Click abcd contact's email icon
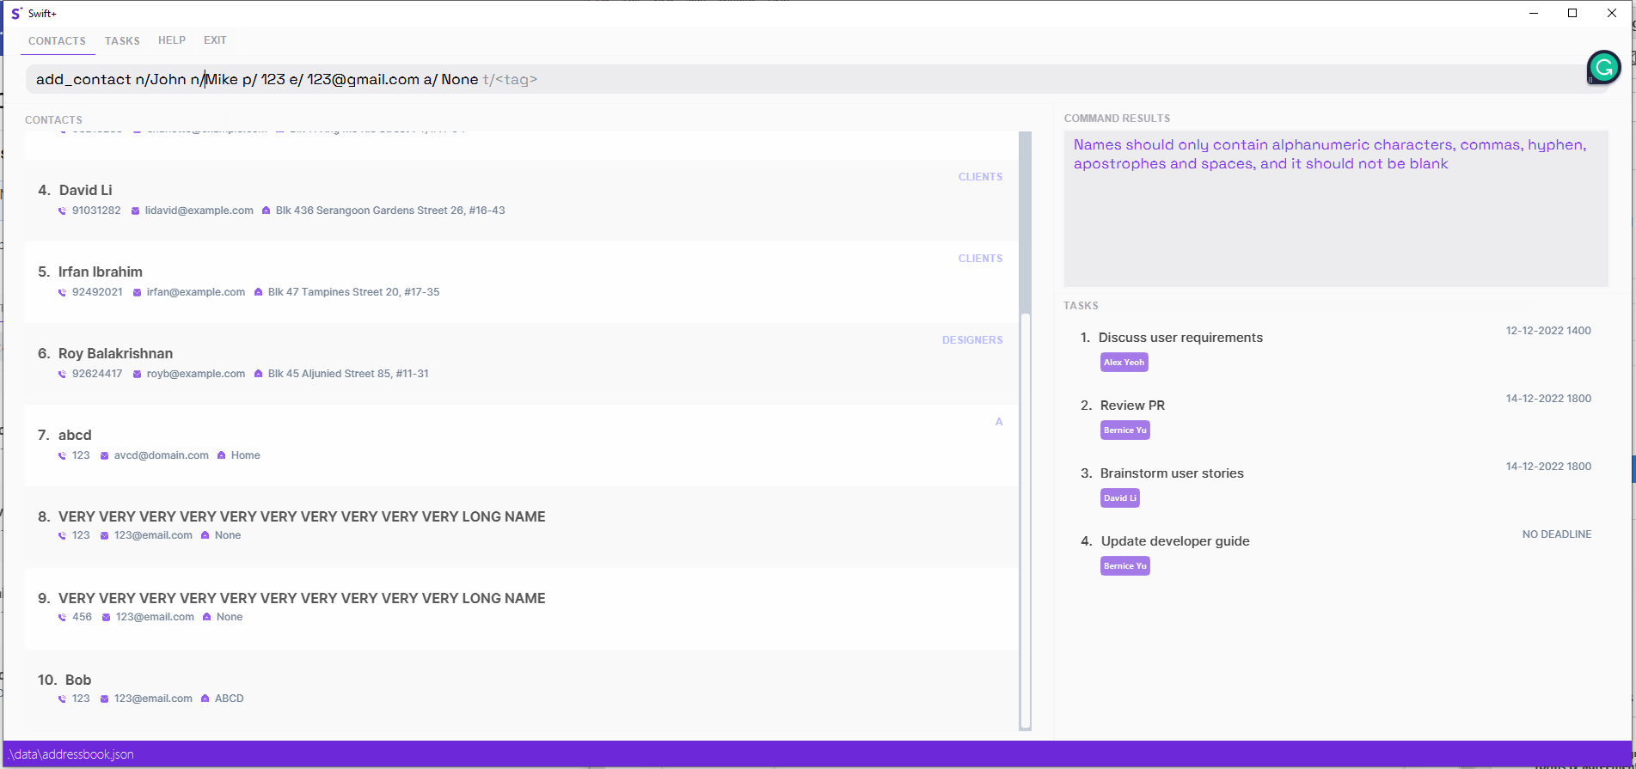Viewport: 1636px width, 769px height. (x=104, y=455)
